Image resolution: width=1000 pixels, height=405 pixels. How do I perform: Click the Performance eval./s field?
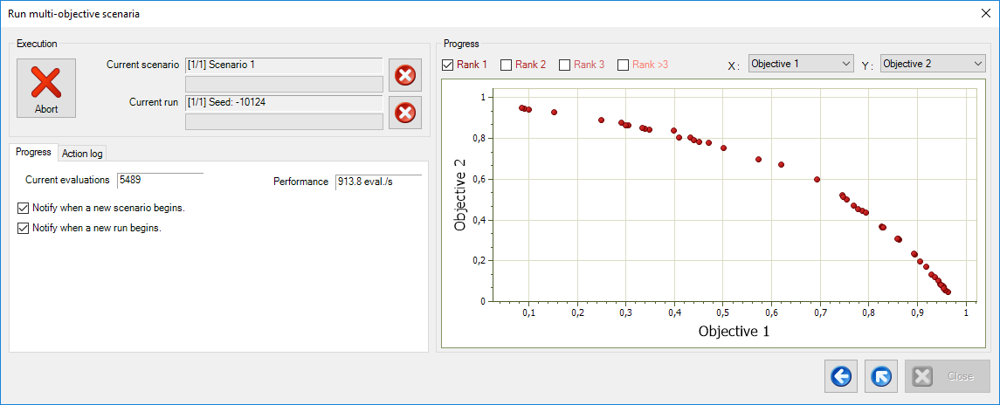click(377, 182)
